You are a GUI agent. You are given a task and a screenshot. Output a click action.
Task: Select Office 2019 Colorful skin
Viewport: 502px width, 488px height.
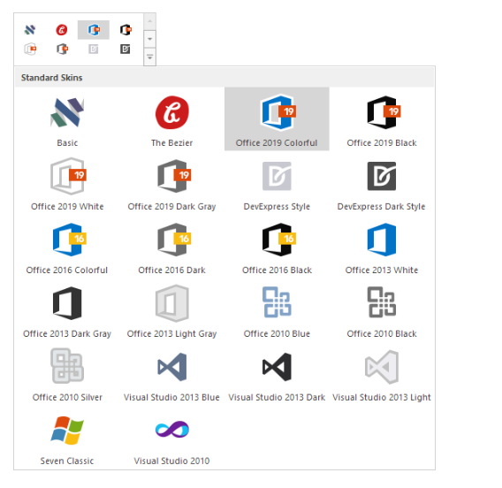[x=277, y=119]
